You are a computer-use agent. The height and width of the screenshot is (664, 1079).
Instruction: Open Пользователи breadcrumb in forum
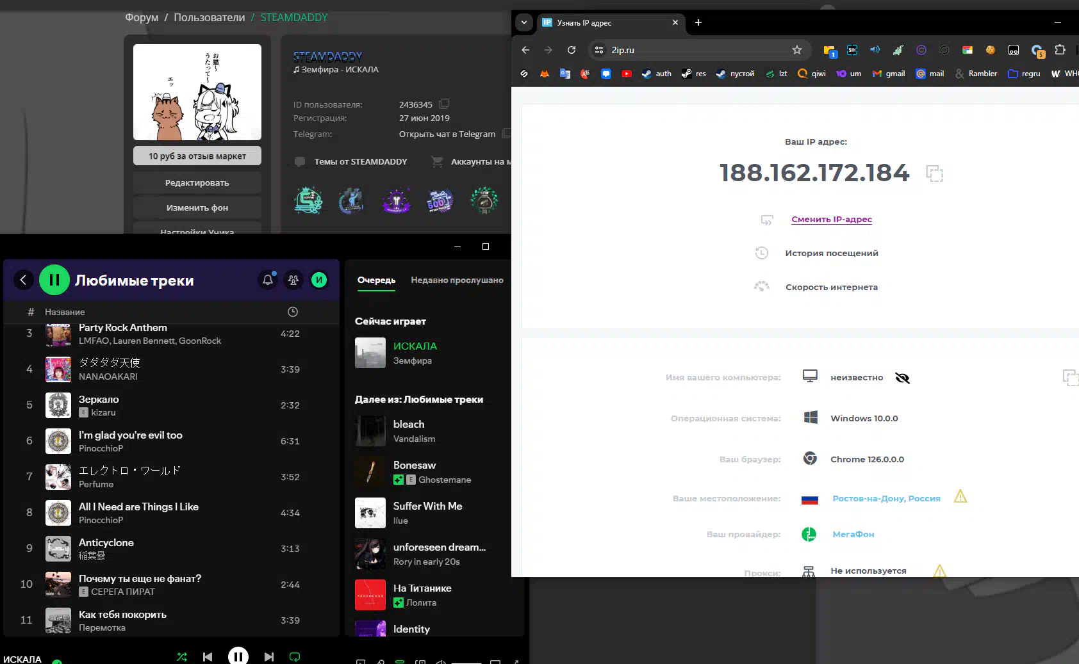210,17
